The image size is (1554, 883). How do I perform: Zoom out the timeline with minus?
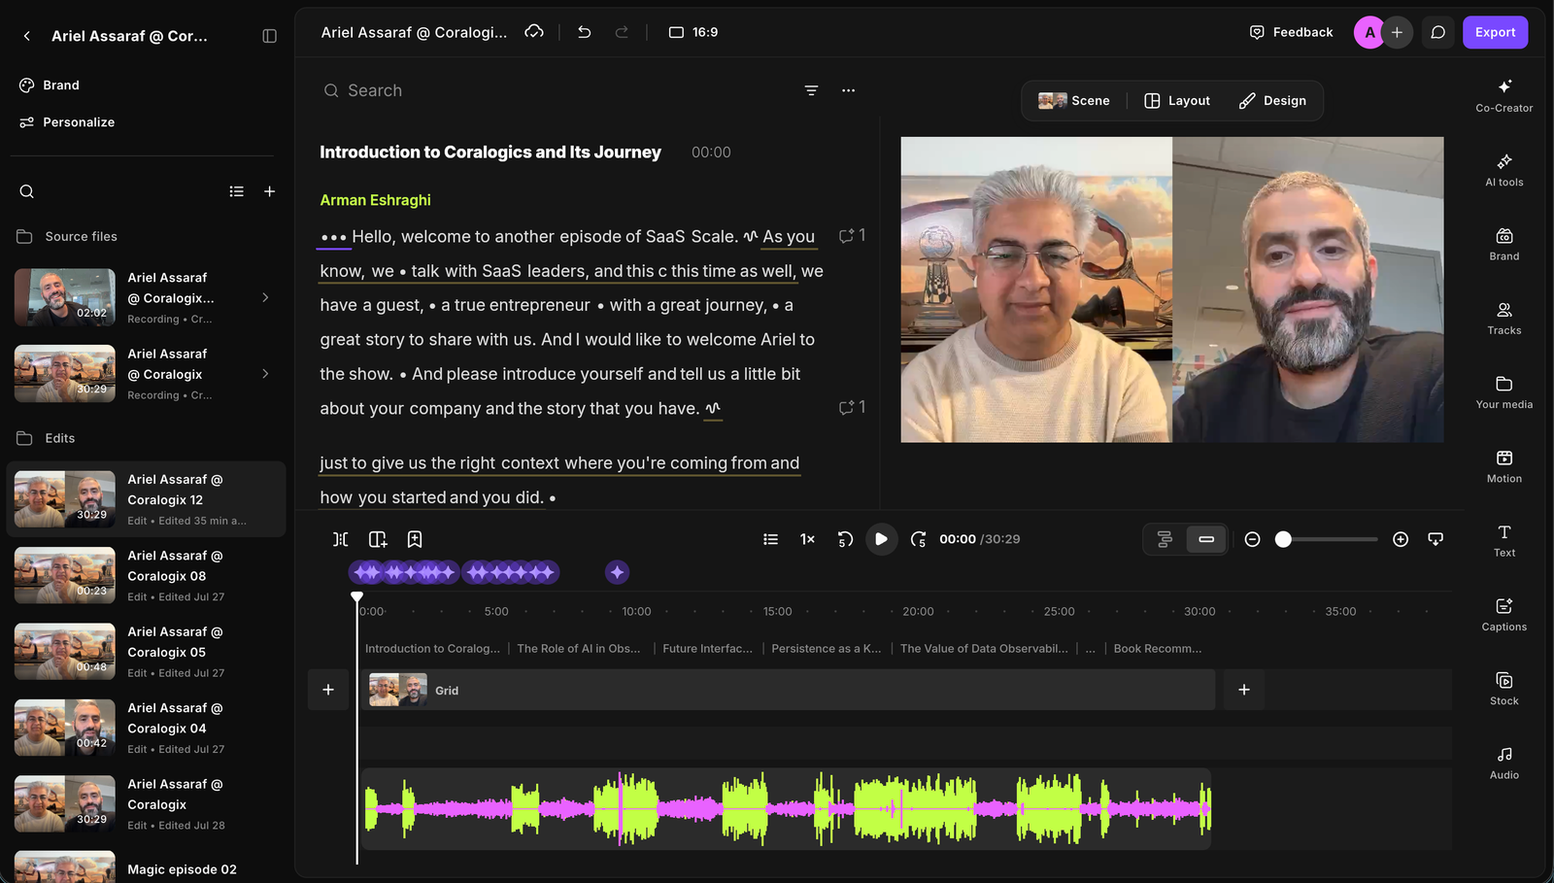coord(1252,539)
